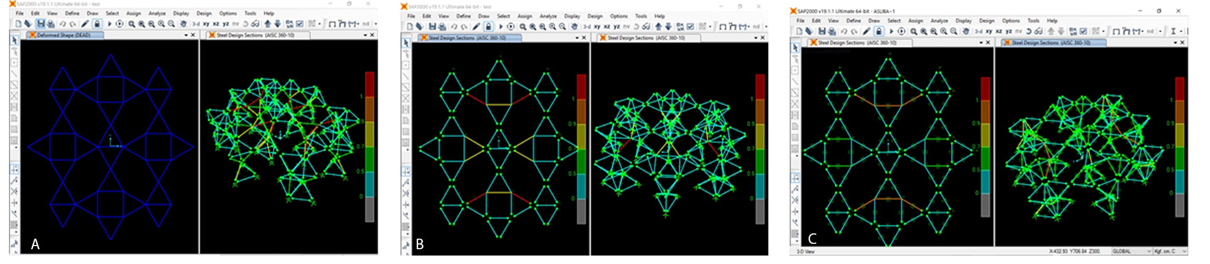Viewport: 1210px width, 264px height.
Task: Switch to yz view in window C
Action: (1009, 31)
